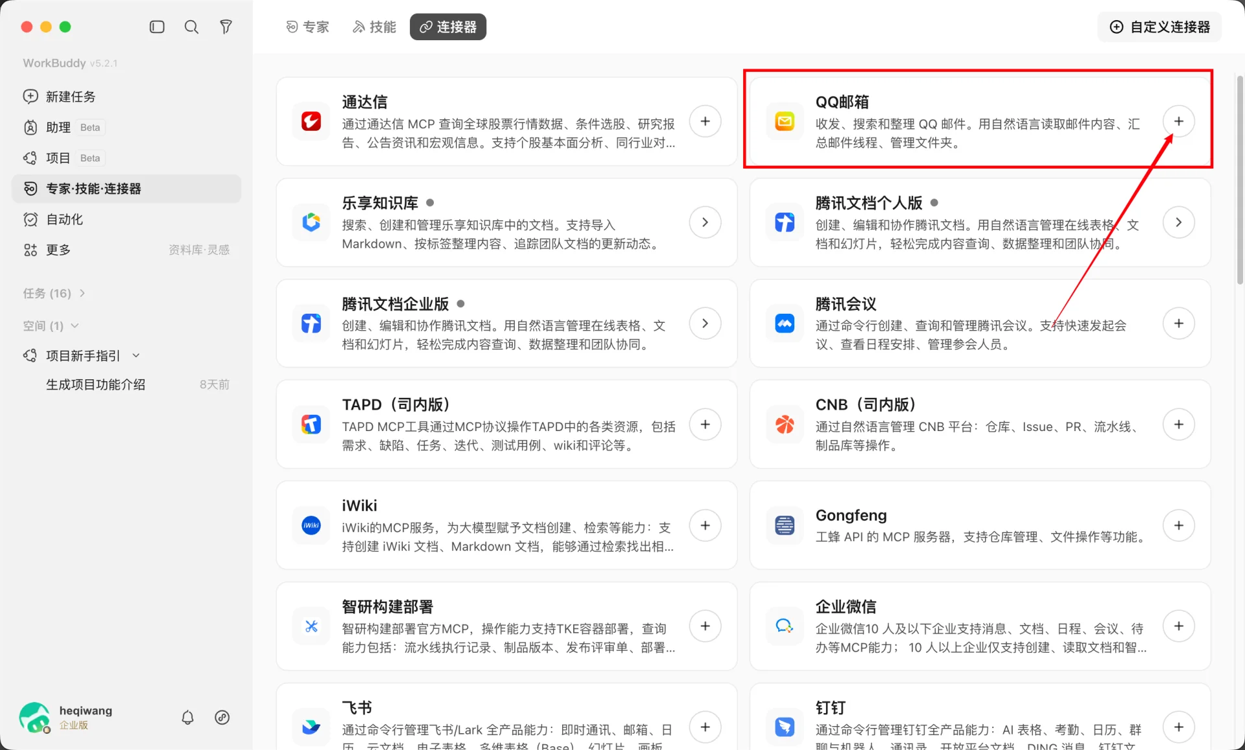Image resolution: width=1245 pixels, height=750 pixels.
Task: Click the 腾讯文档个人版 icon
Action: coord(785,222)
